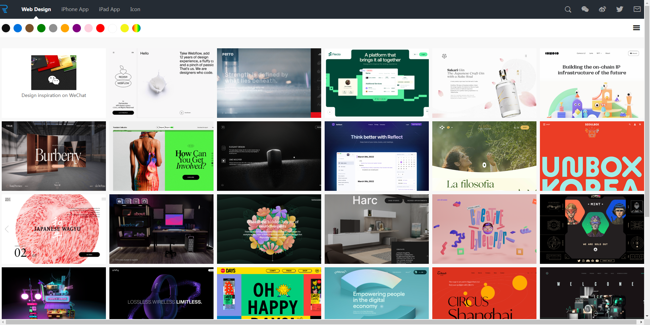
Task: Expand the hamburger menu
Action: (636, 28)
